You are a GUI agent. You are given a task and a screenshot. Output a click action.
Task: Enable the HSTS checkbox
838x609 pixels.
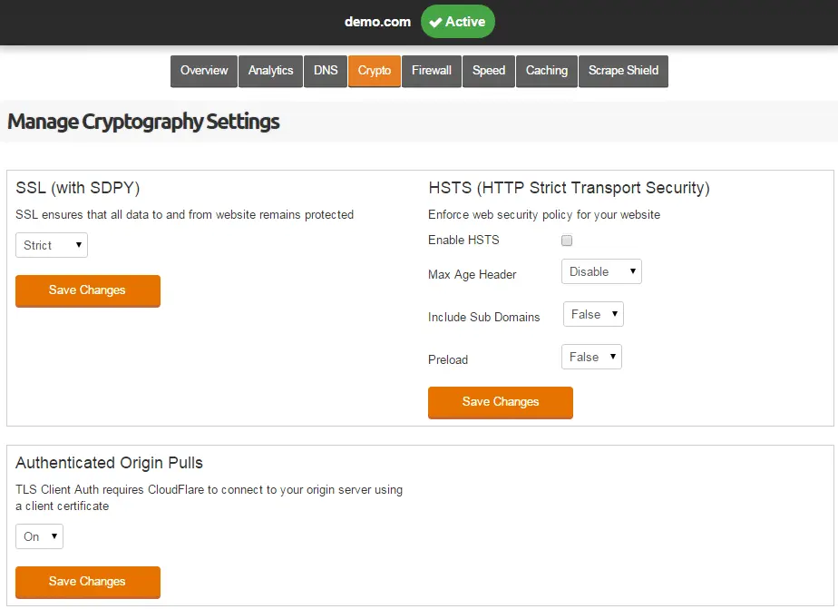567,241
